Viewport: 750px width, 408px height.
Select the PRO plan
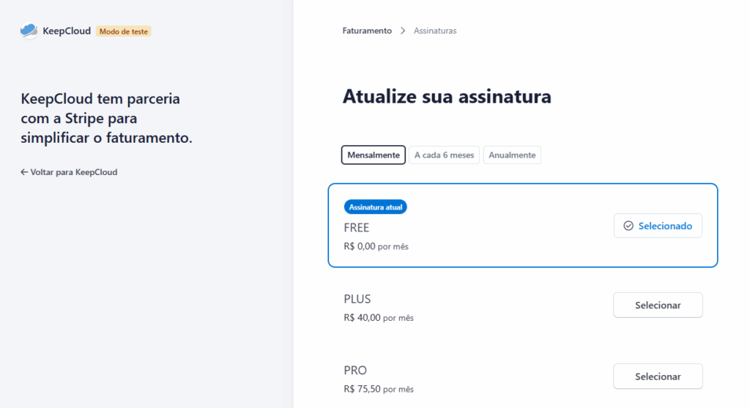click(658, 377)
